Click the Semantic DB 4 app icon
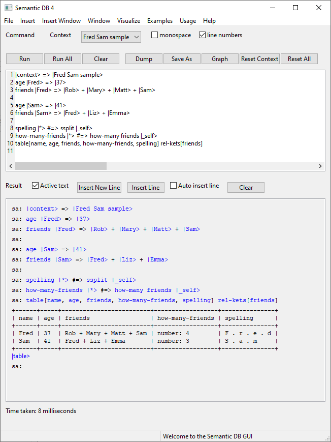331x442 pixels. pos(8,8)
